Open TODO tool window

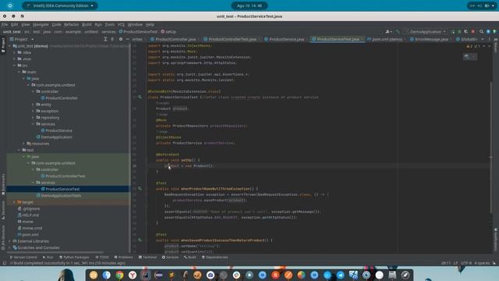coord(102,257)
